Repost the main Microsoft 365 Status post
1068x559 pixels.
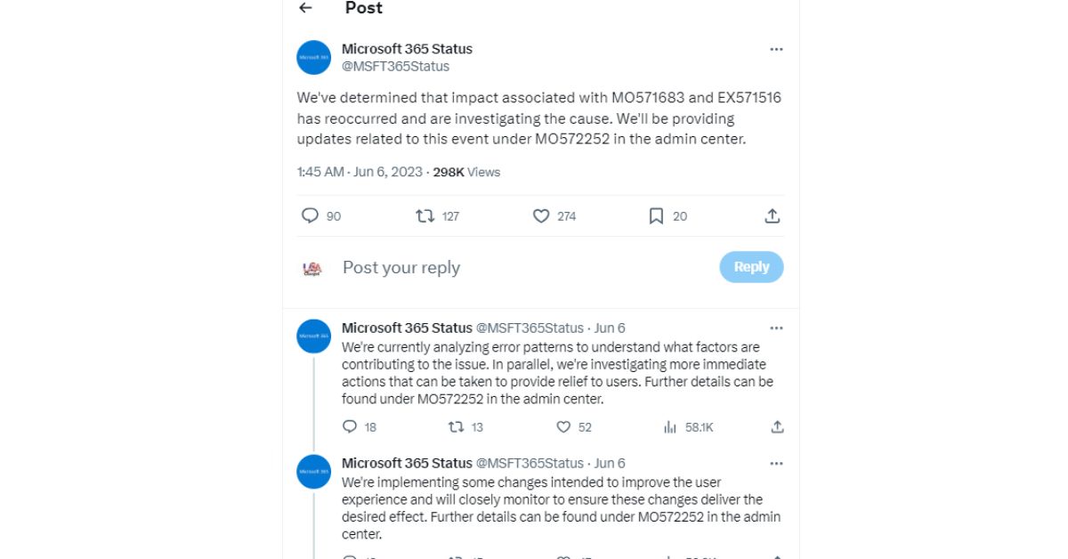point(425,215)
